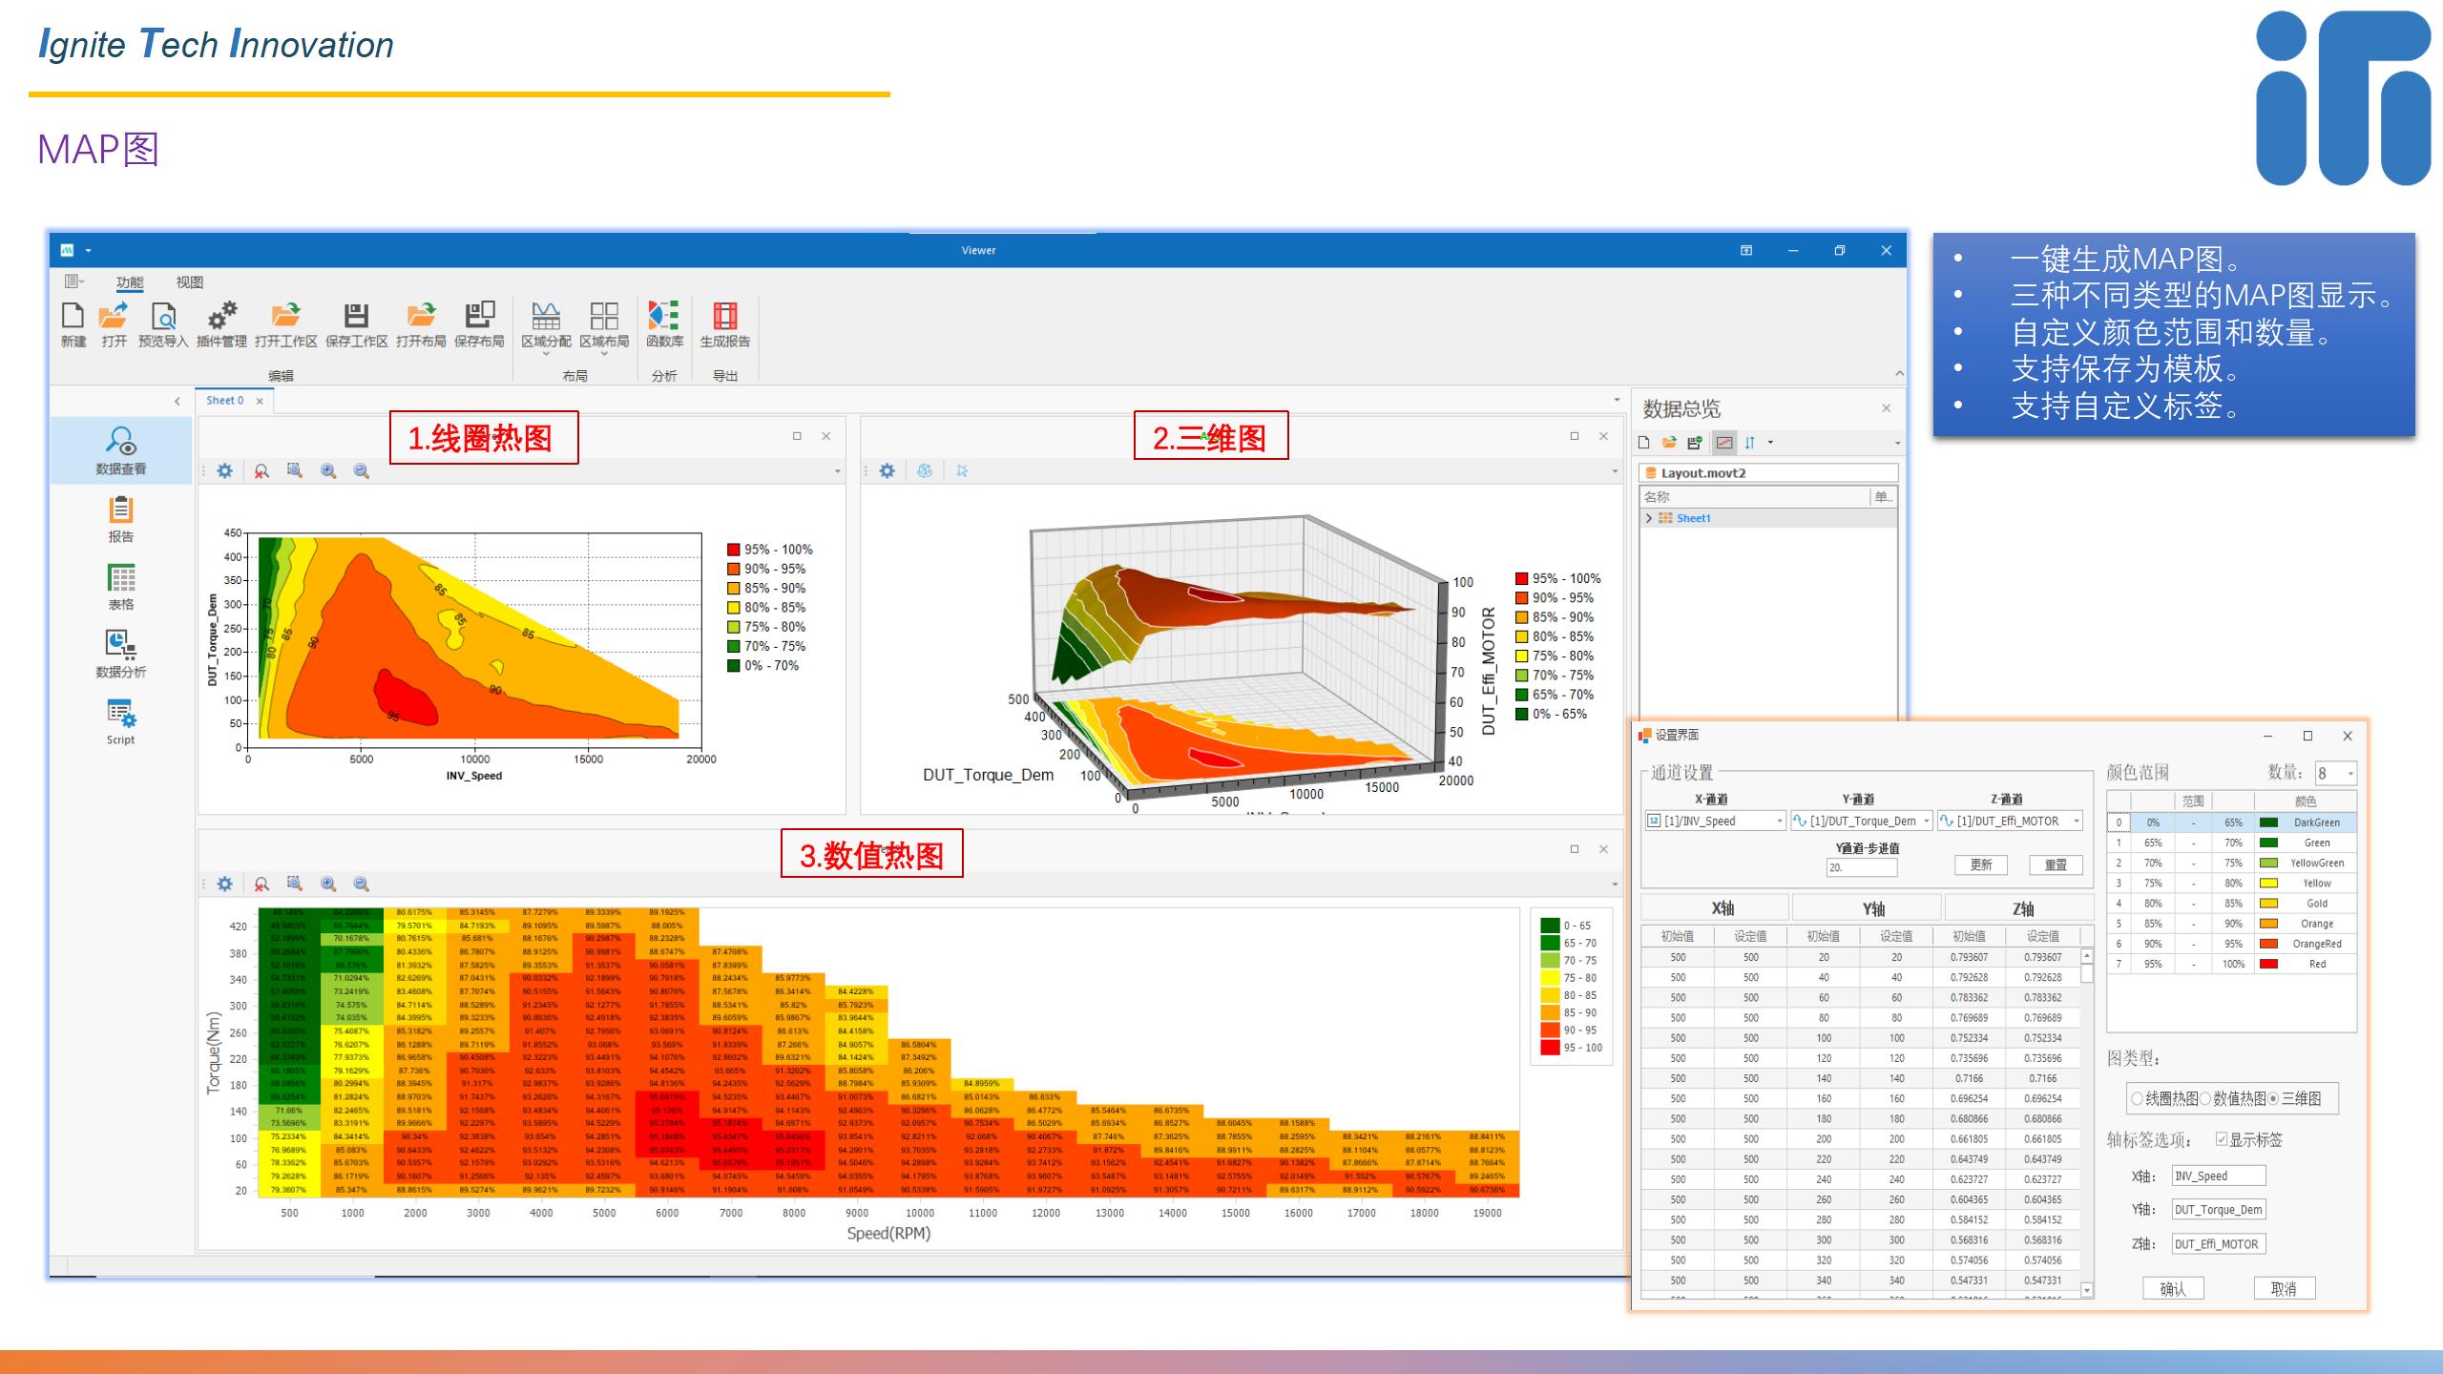Viewport: 2443px width, 1374px height.
Task: Click the X轴 label field INV_Speed
Action: coord(2219,1176)
